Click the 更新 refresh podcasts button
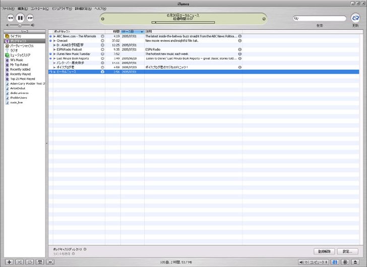 (x=355, y=18)
